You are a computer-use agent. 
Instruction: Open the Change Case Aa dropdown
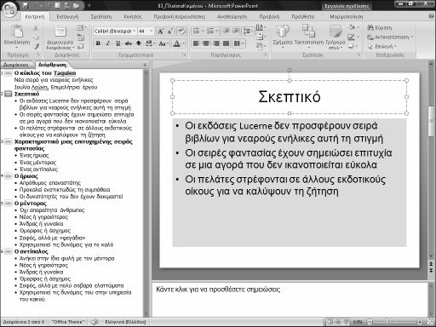click(163, 43)
